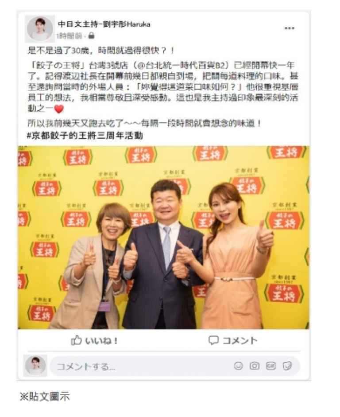This screenshot has width=340, height=417.
Task: Click the thumbs-up icon next to いいね
Action: pyautogui.click(x=76, y=340)
